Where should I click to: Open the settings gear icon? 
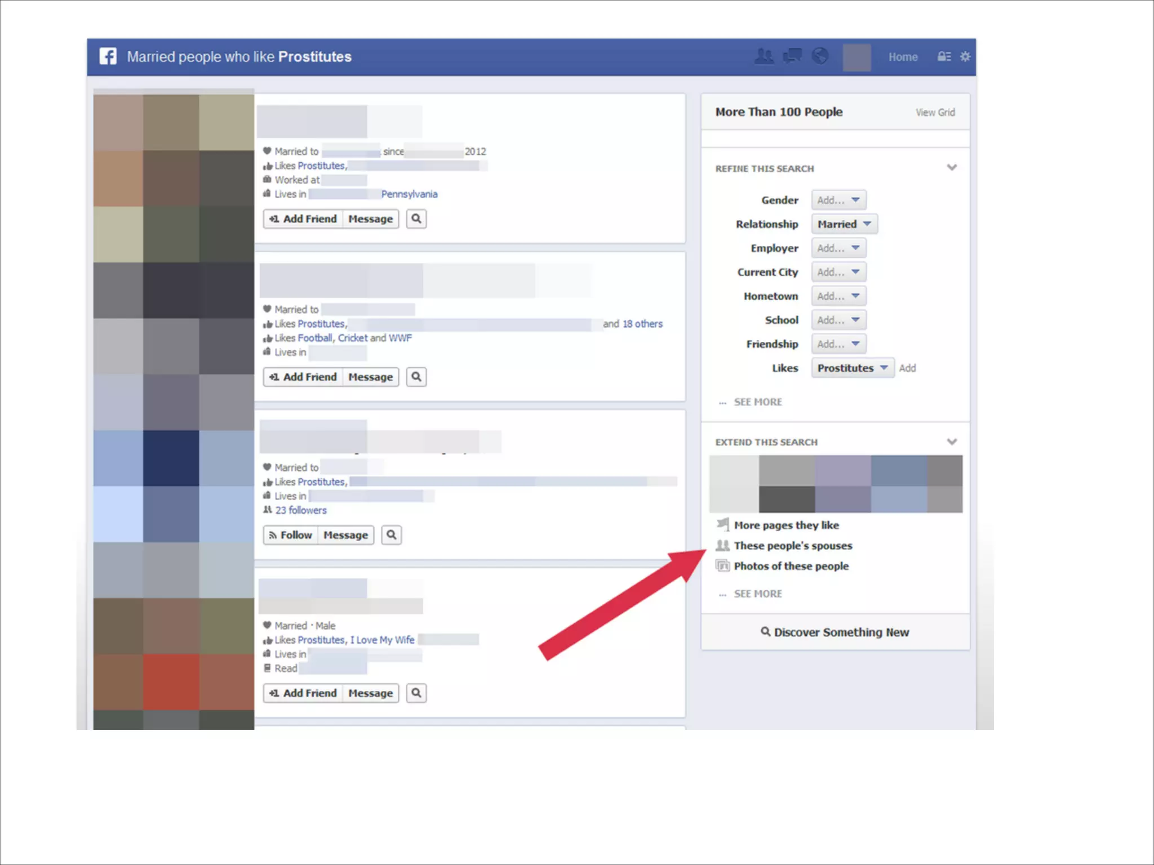coord(965,57)
